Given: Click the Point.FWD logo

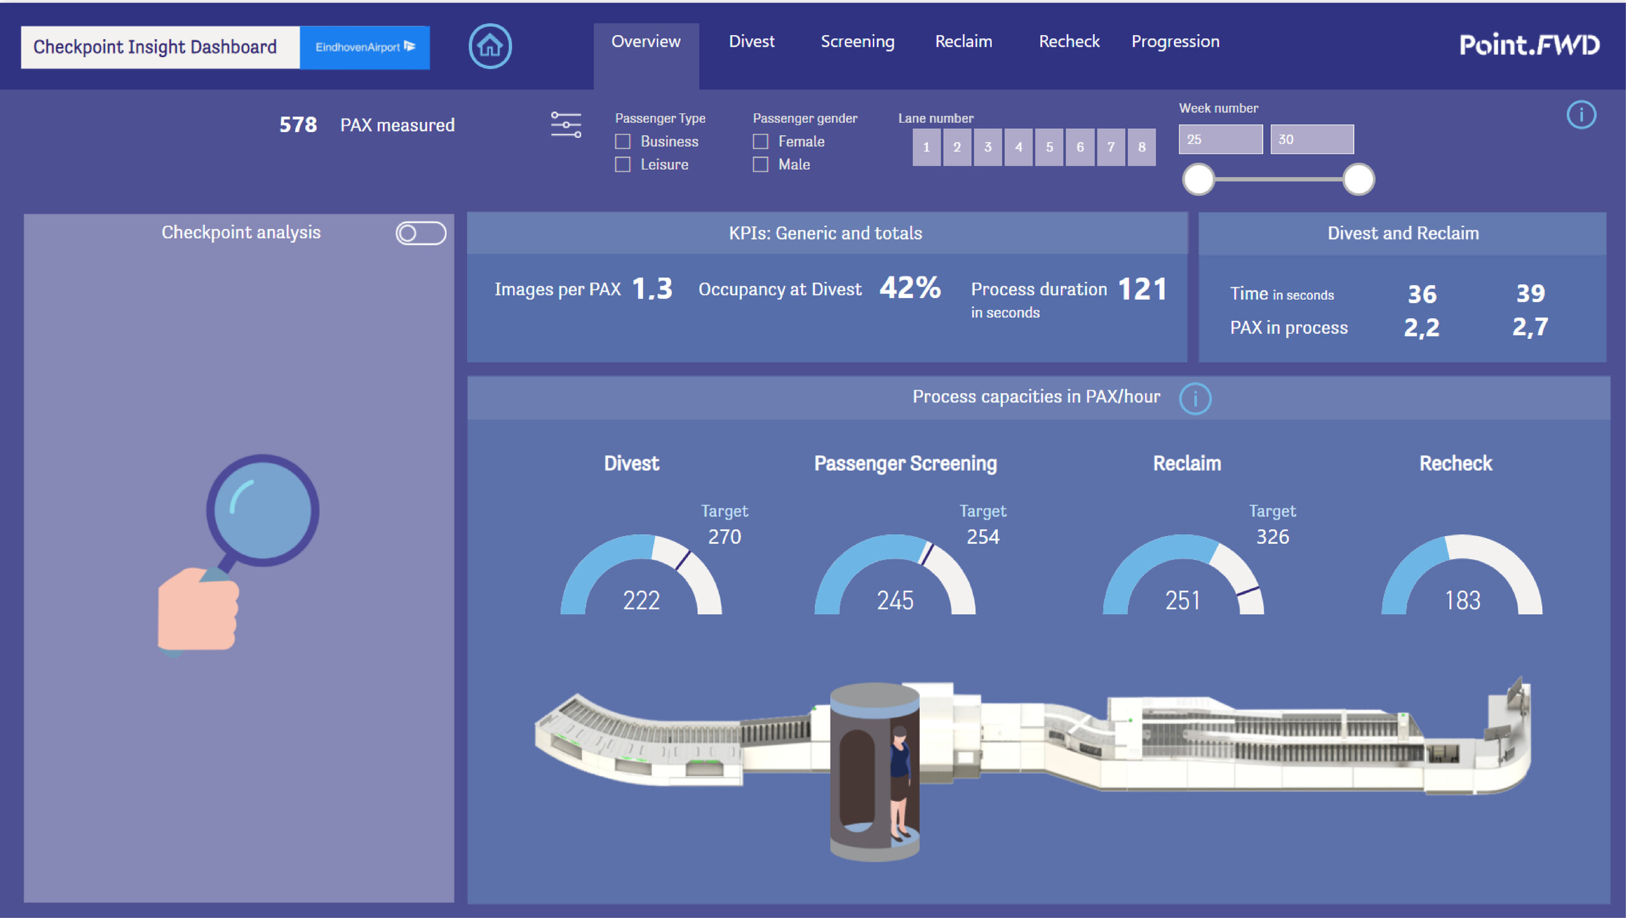Looking at the screenshot, I should (x=1529, y=45).
